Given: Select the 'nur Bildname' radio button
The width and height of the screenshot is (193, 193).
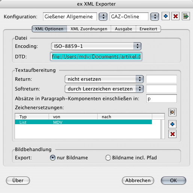Looking at the screenshot, I should click(x=53, y=157).
